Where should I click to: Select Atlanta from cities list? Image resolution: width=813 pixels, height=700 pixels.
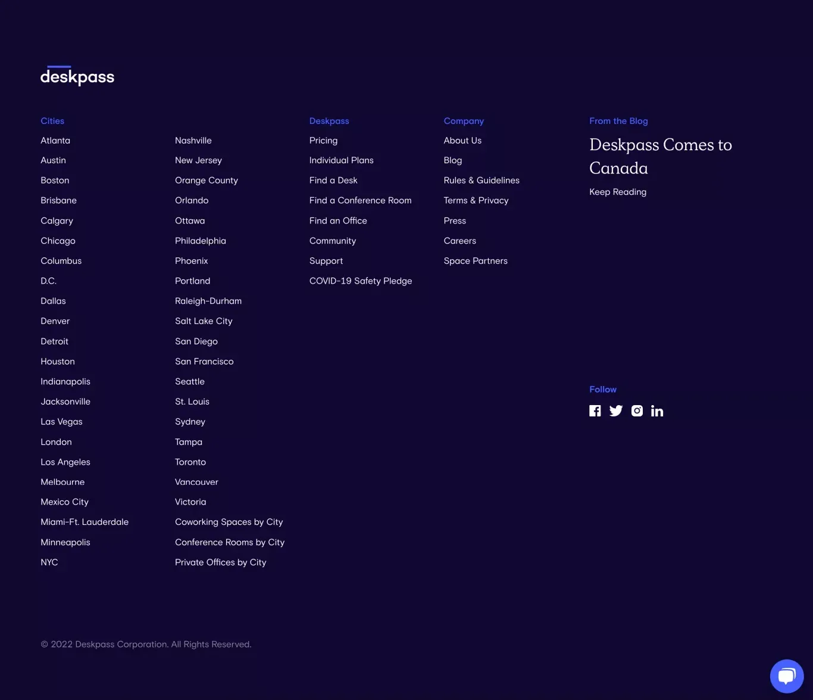click(x=55, y=141)
